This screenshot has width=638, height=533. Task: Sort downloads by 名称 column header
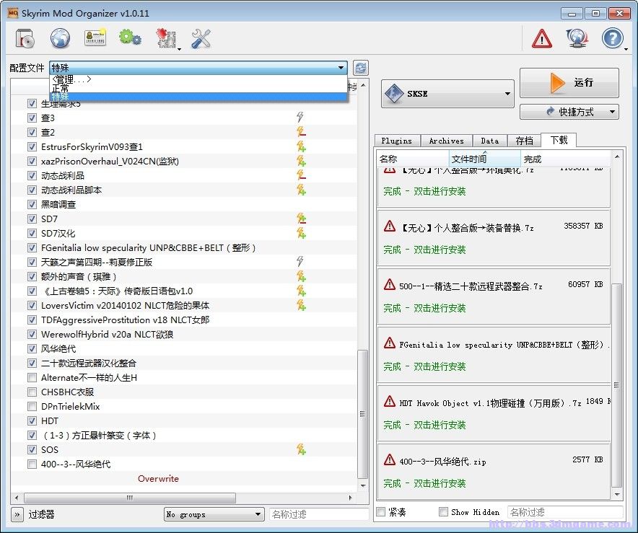click(x=413, y=159)
